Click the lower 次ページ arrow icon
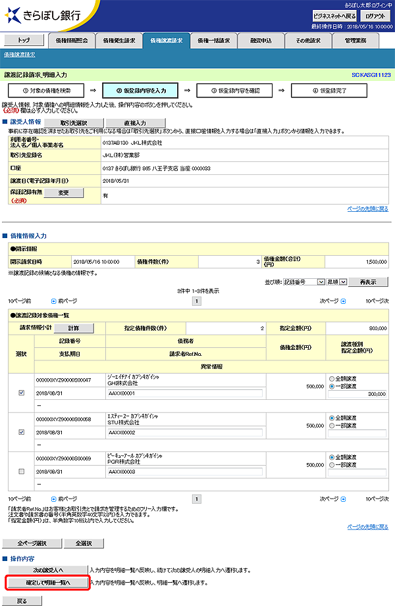 (x=343, y=499)
